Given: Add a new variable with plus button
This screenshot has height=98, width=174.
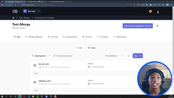Looking at the screenshot, I should coord(122,56).
